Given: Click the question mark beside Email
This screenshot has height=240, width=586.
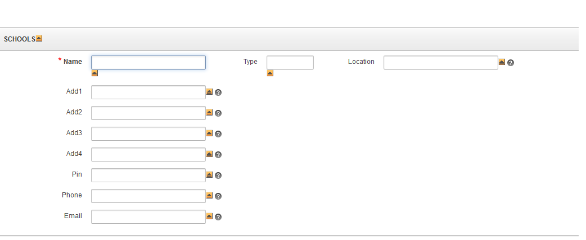Looking at the screenshot, I should point(218,217).
